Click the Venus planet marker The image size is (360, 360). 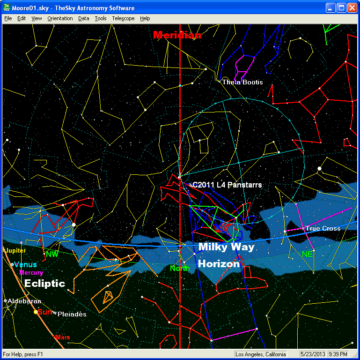pos(12,265)
